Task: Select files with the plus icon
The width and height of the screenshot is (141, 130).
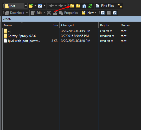Action: point(103,13)
